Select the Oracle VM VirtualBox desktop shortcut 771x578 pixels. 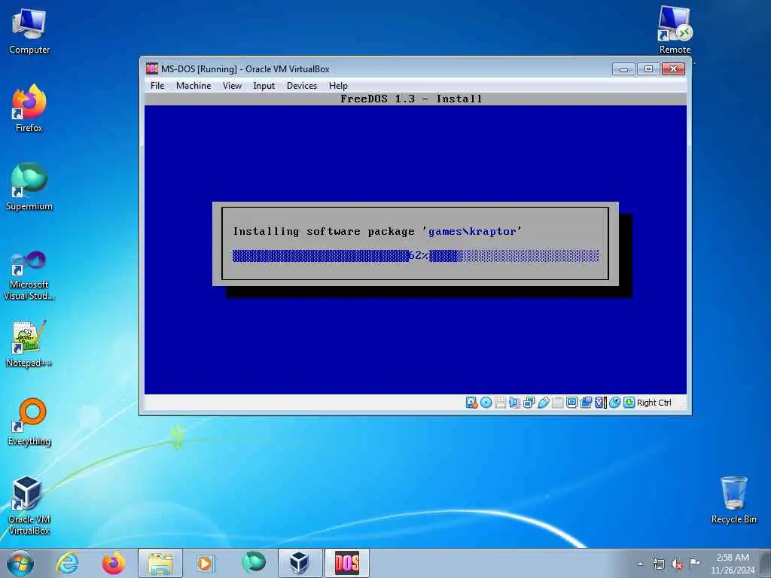[x=29, y=506]
